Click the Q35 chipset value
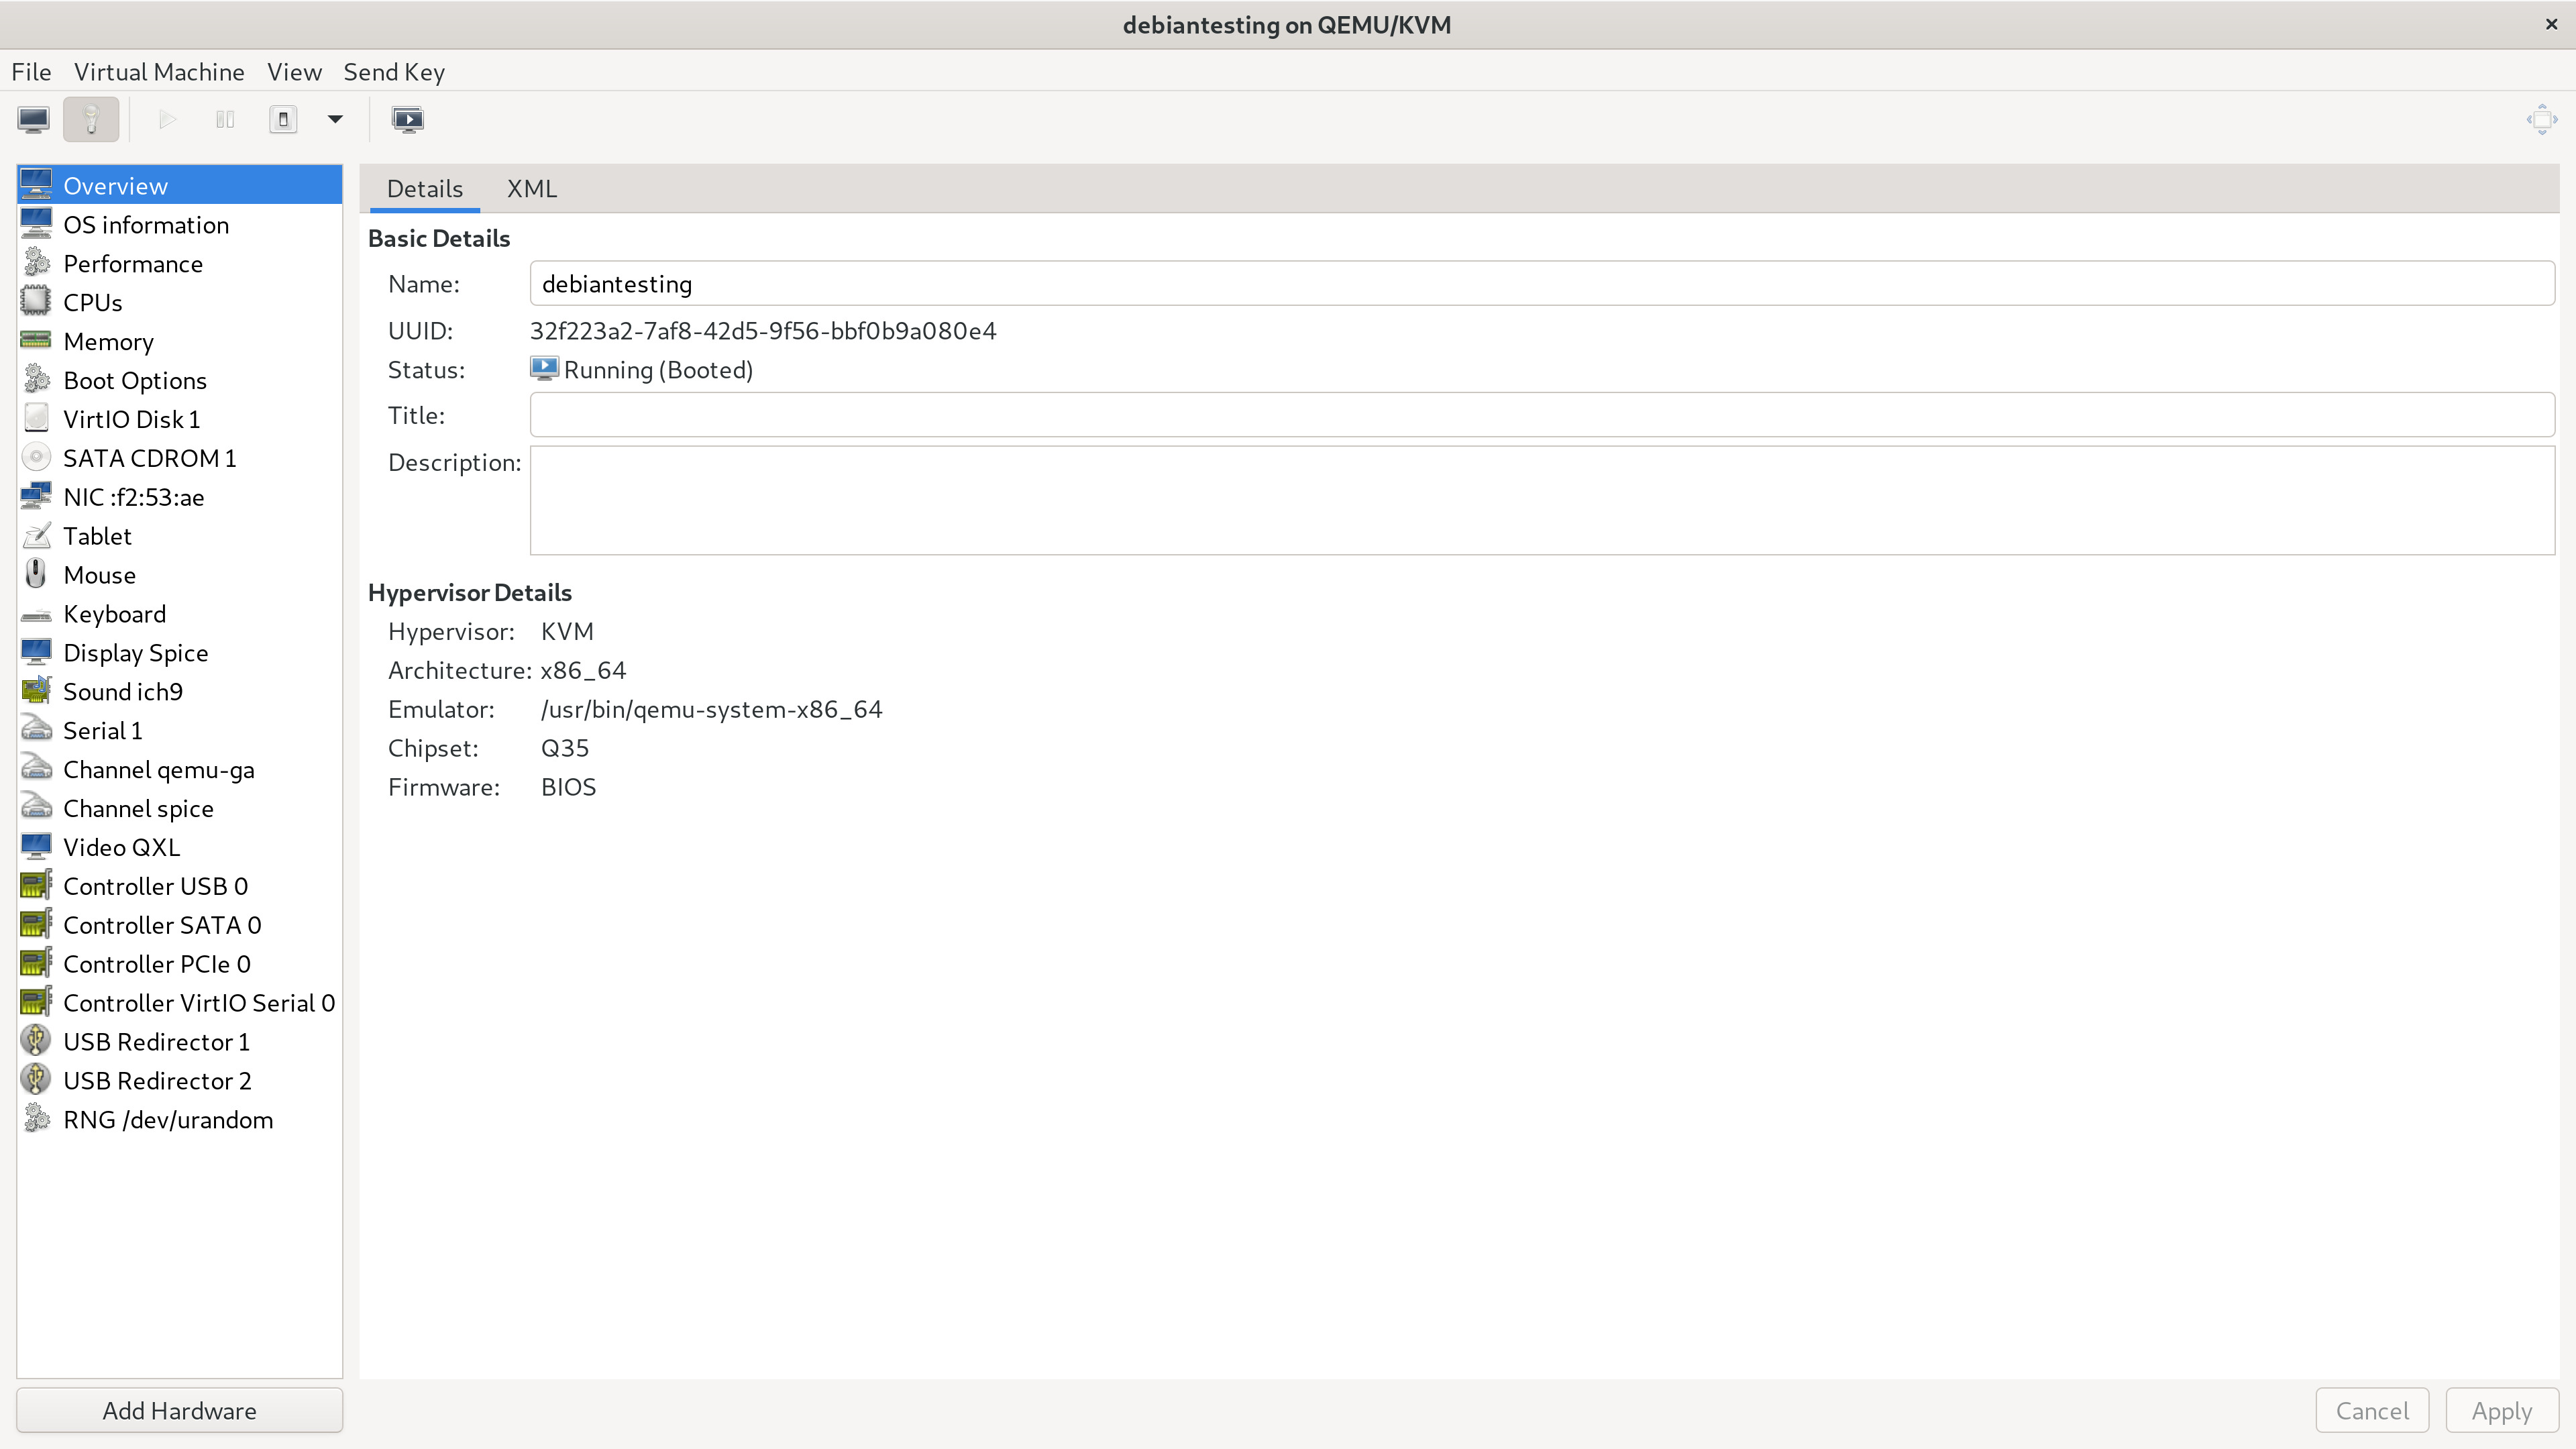The image size is (2576, 1449). (x=565, y=748)
